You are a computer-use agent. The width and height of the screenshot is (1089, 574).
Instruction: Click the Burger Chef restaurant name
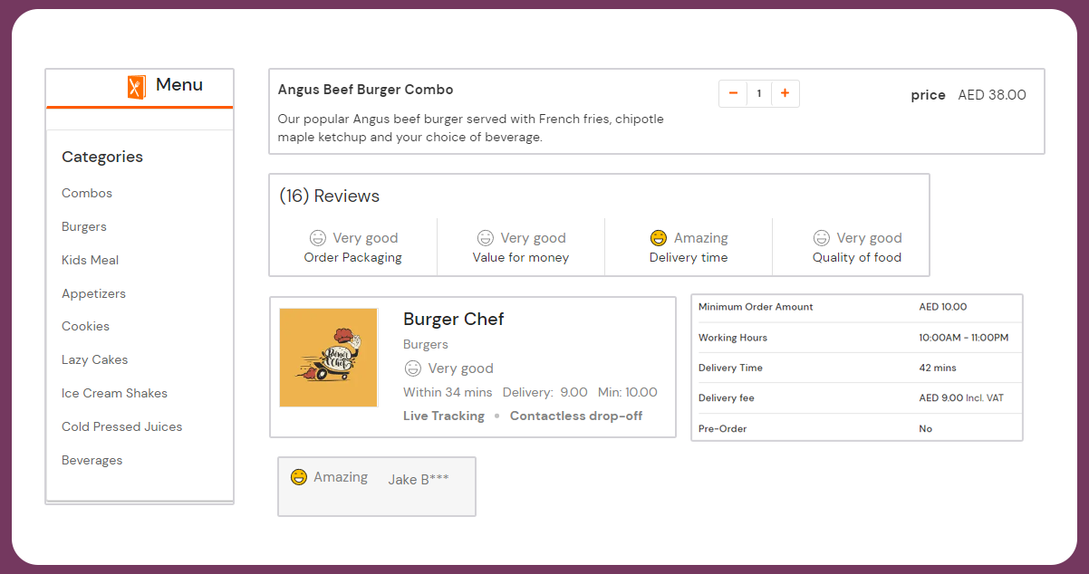click(x=453, y=319)
